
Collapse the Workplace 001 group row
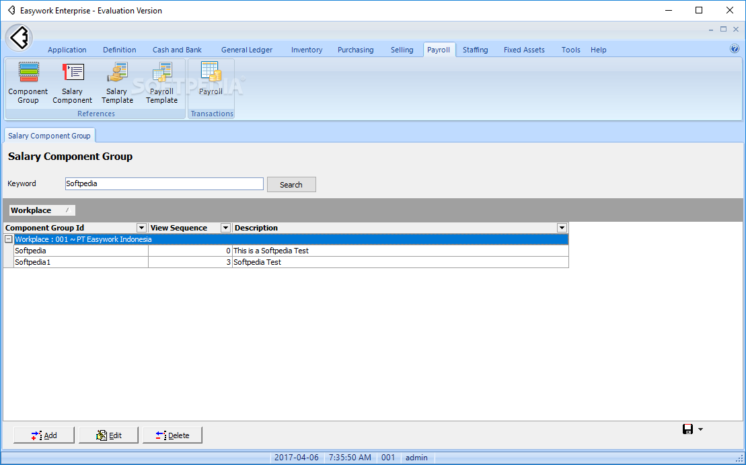[9, 239]
